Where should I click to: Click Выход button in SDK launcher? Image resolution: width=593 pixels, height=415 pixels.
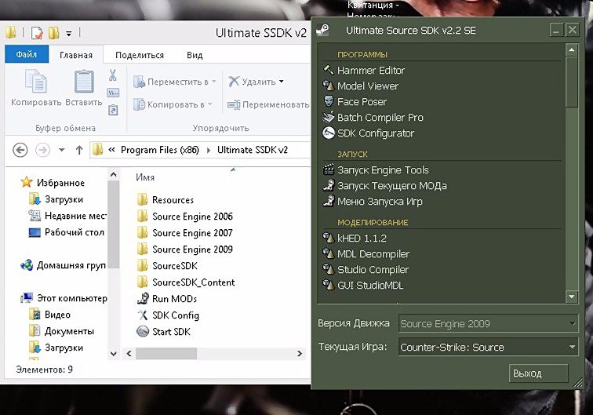point(539,373)
